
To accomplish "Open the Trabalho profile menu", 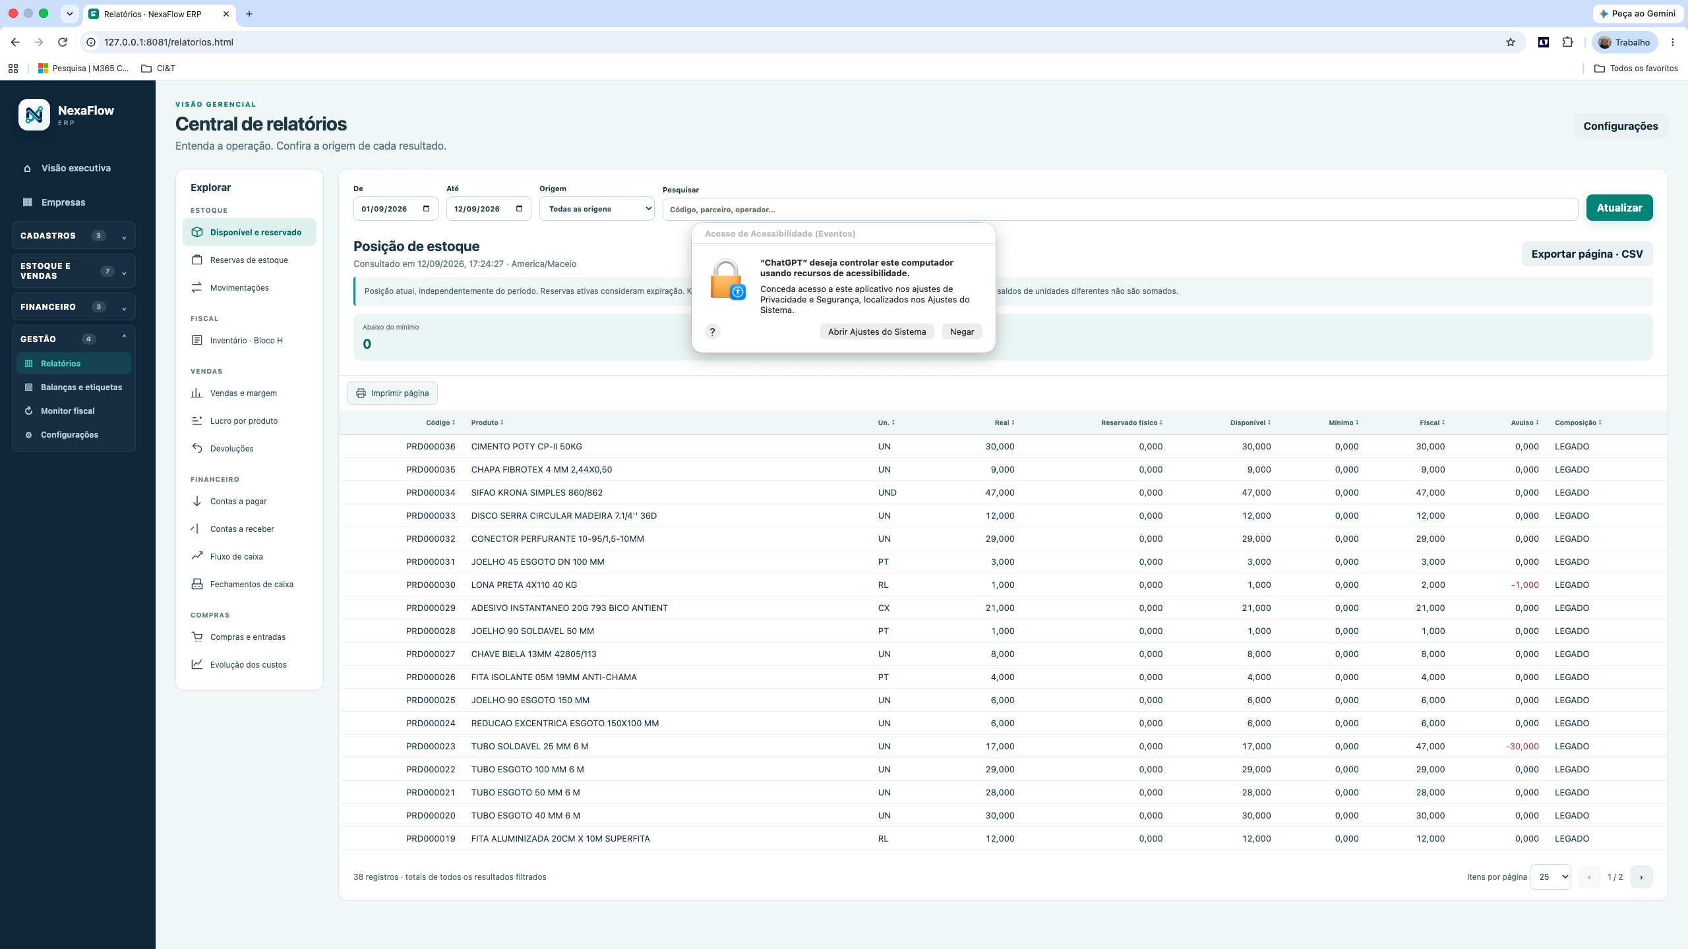I will [x=1625, y=42].
